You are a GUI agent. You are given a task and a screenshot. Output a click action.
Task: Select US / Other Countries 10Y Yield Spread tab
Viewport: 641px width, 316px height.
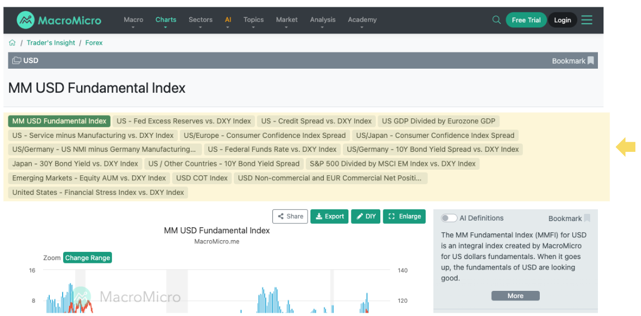pyautogui.click(x=224, y=164)
